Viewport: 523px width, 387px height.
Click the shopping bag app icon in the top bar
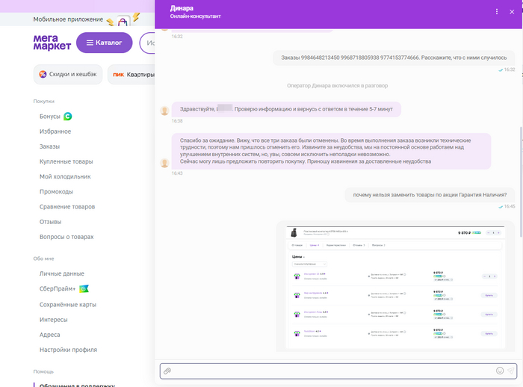coord(123,22)
